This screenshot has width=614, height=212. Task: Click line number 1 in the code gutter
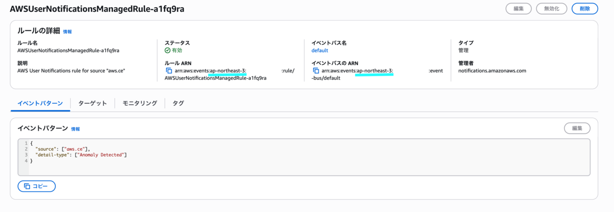click(26, 143)
